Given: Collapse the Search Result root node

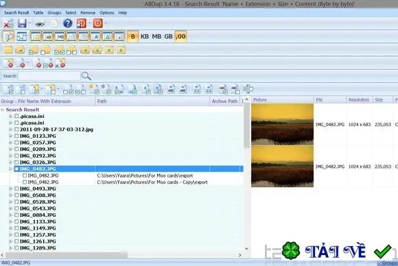Looking at the screenshot, I should point(3,110).
